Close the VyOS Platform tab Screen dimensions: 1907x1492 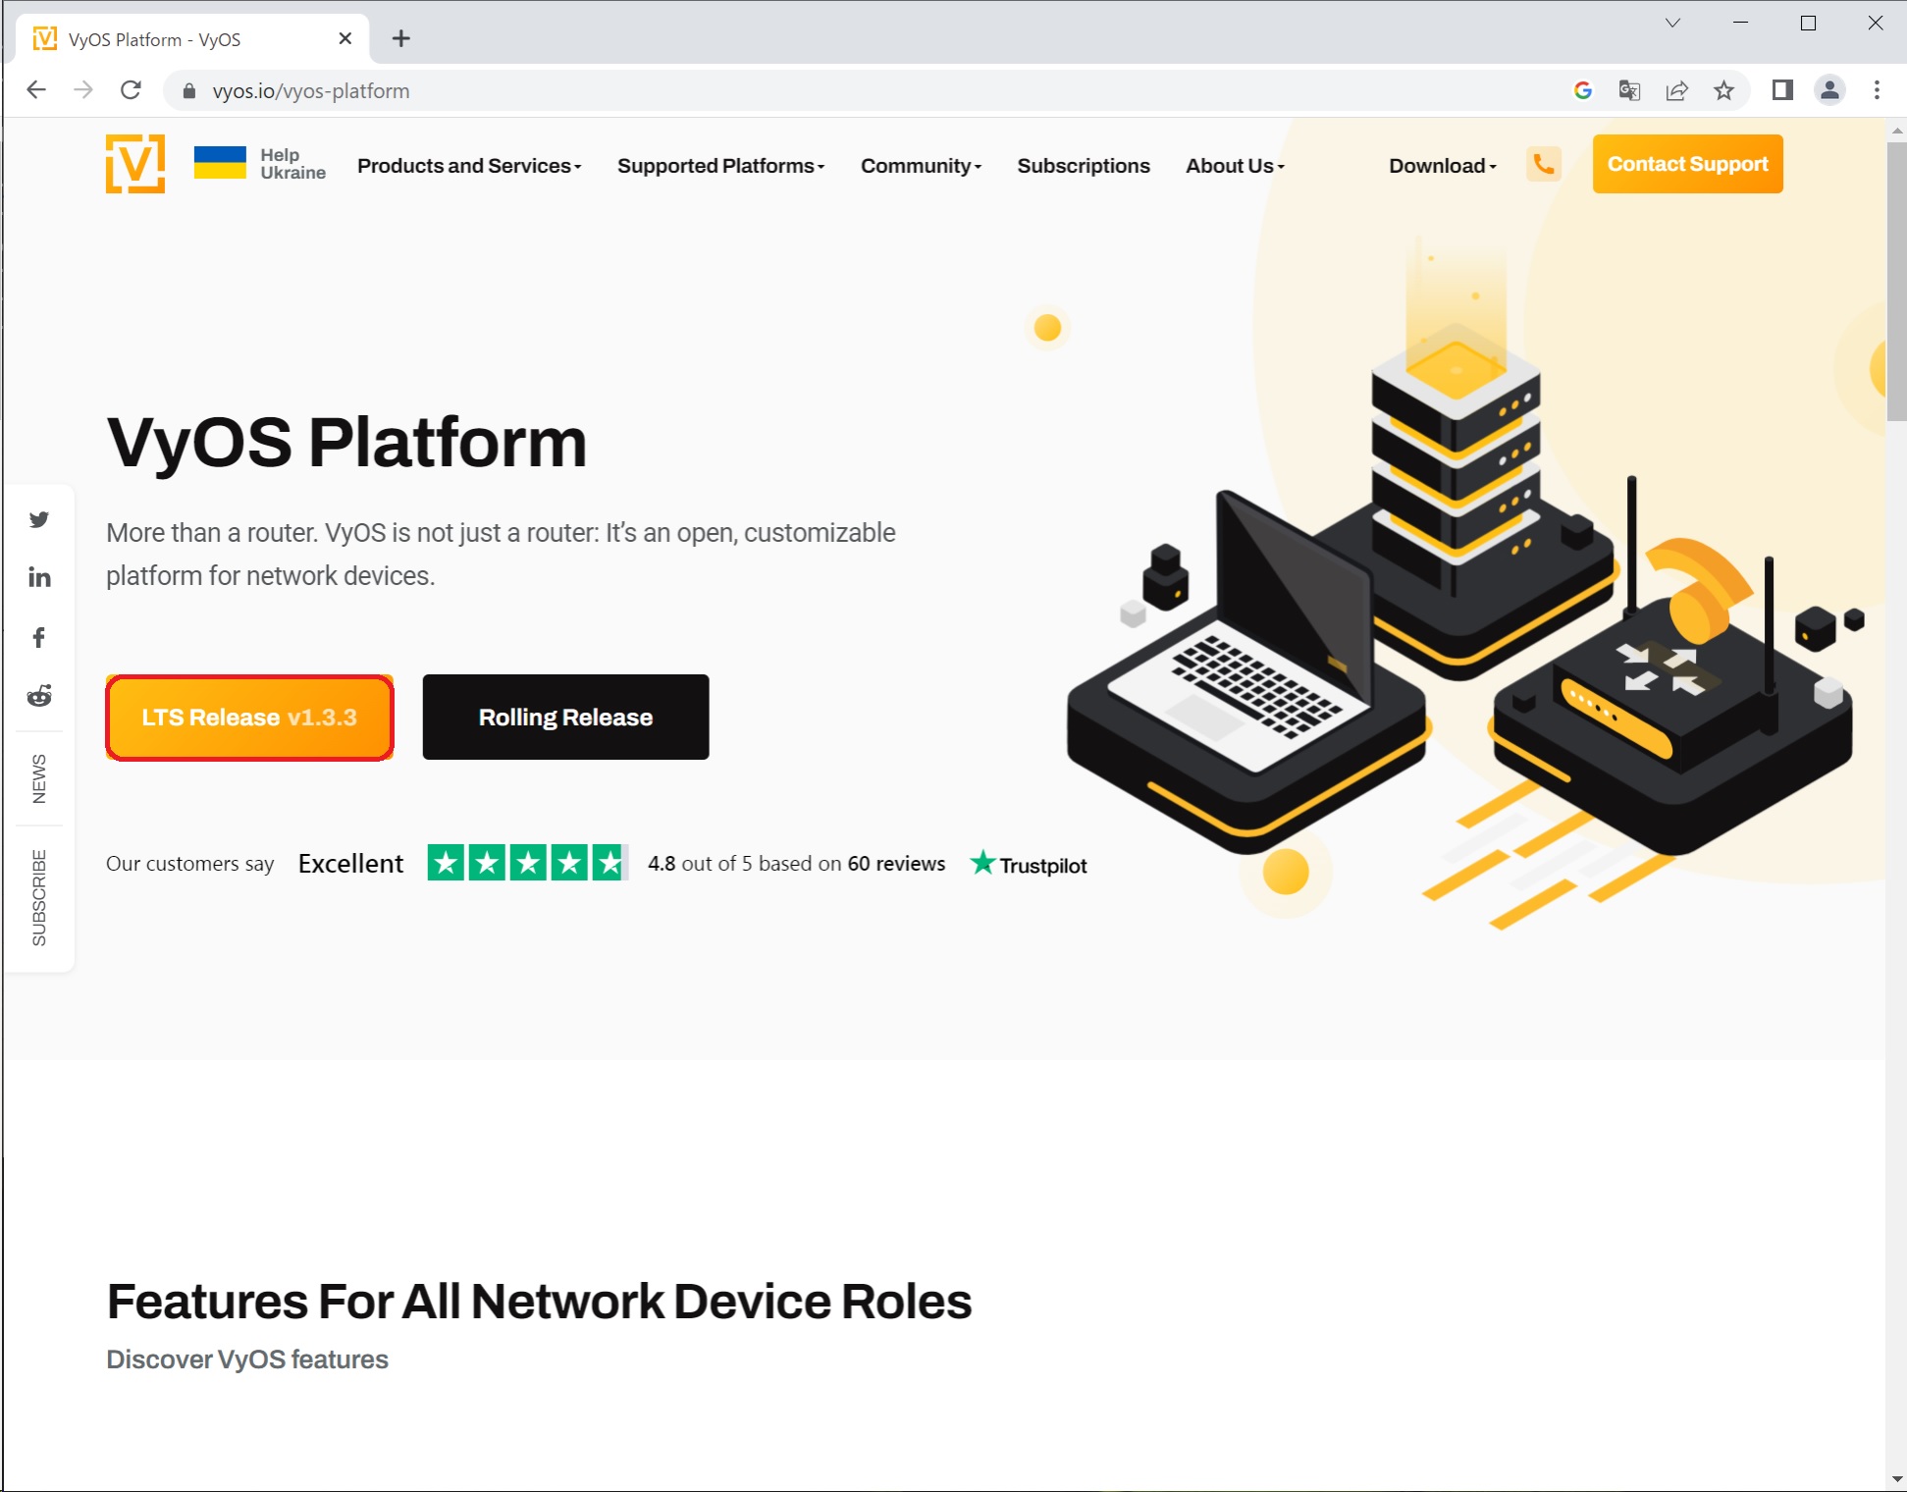click(x=344, y=39)
